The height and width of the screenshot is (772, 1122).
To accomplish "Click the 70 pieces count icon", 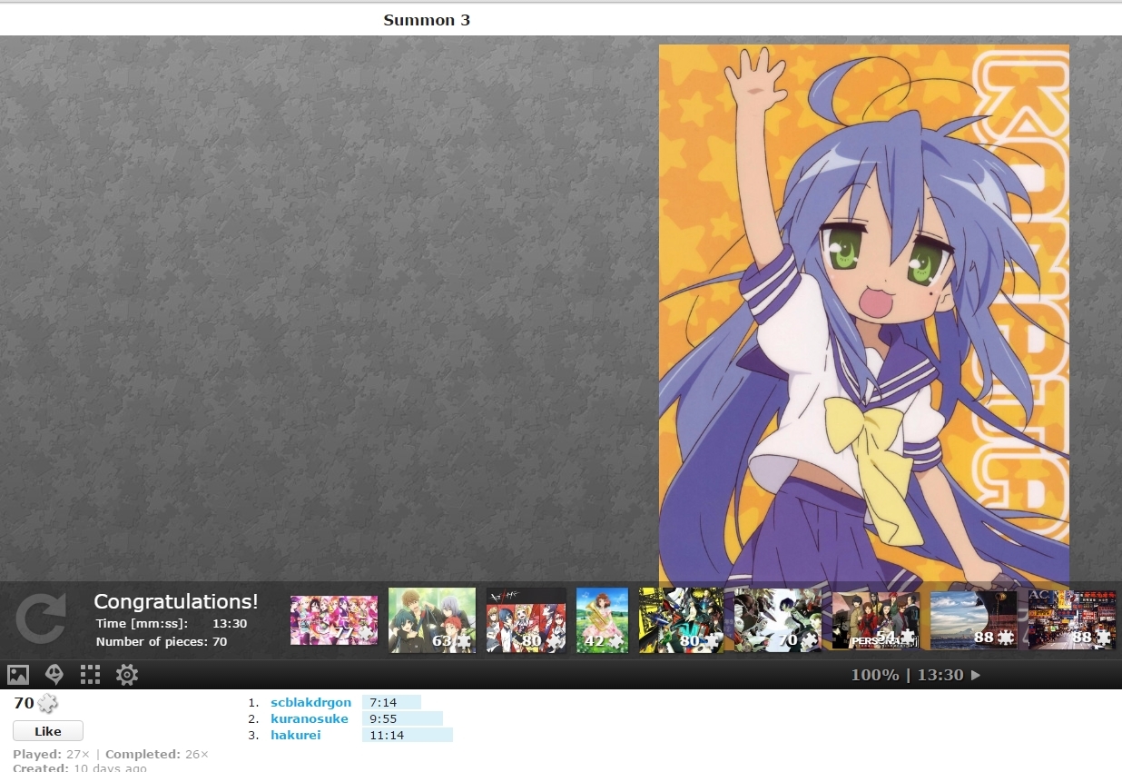I will tap(48, 703).
